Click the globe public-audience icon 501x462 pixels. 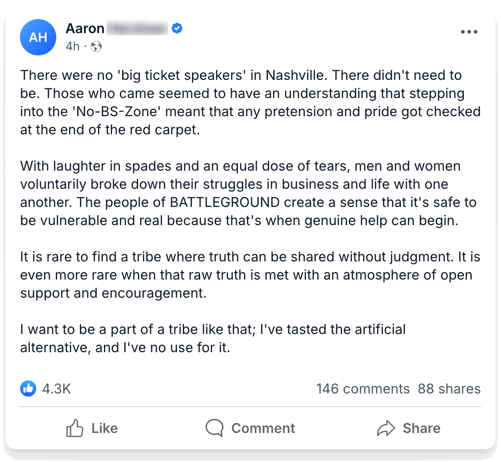[x=96, y=46]
